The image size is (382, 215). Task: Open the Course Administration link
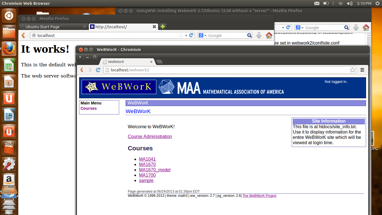tap(150, 136)
